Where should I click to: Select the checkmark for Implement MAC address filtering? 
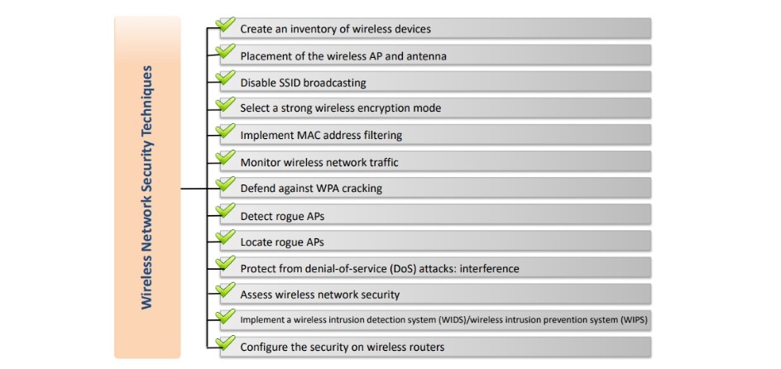tap(226, 131)
